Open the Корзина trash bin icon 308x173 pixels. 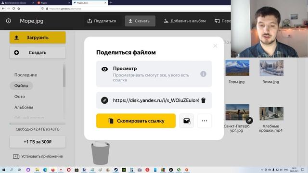pyautogui.click(x=101, y=153)
